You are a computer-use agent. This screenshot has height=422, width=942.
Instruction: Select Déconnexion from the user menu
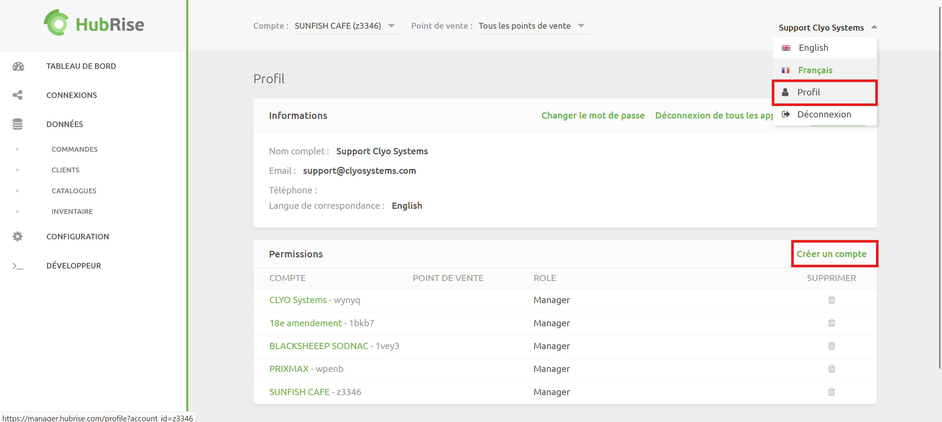(824, 115)
